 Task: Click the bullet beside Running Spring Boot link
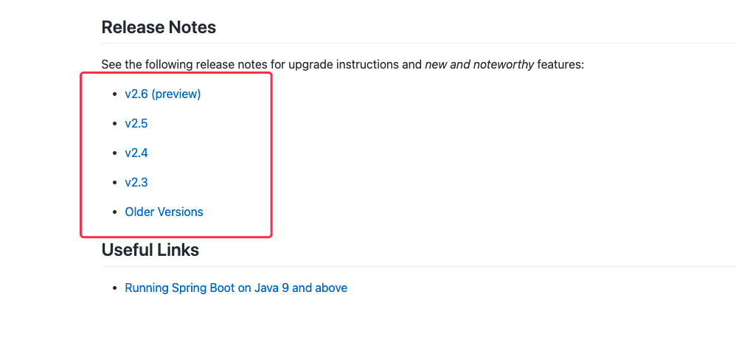click(114, 288)
